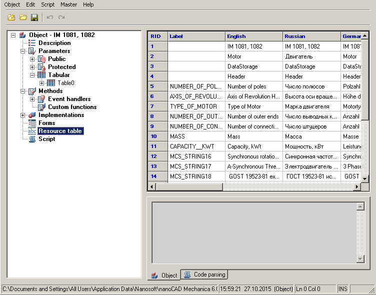Viewport: 376px width, 295px height.
Task: Select the Forms node in tree
Action: point(46,123)
